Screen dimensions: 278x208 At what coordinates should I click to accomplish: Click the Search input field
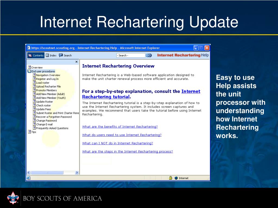click(131, 55)
